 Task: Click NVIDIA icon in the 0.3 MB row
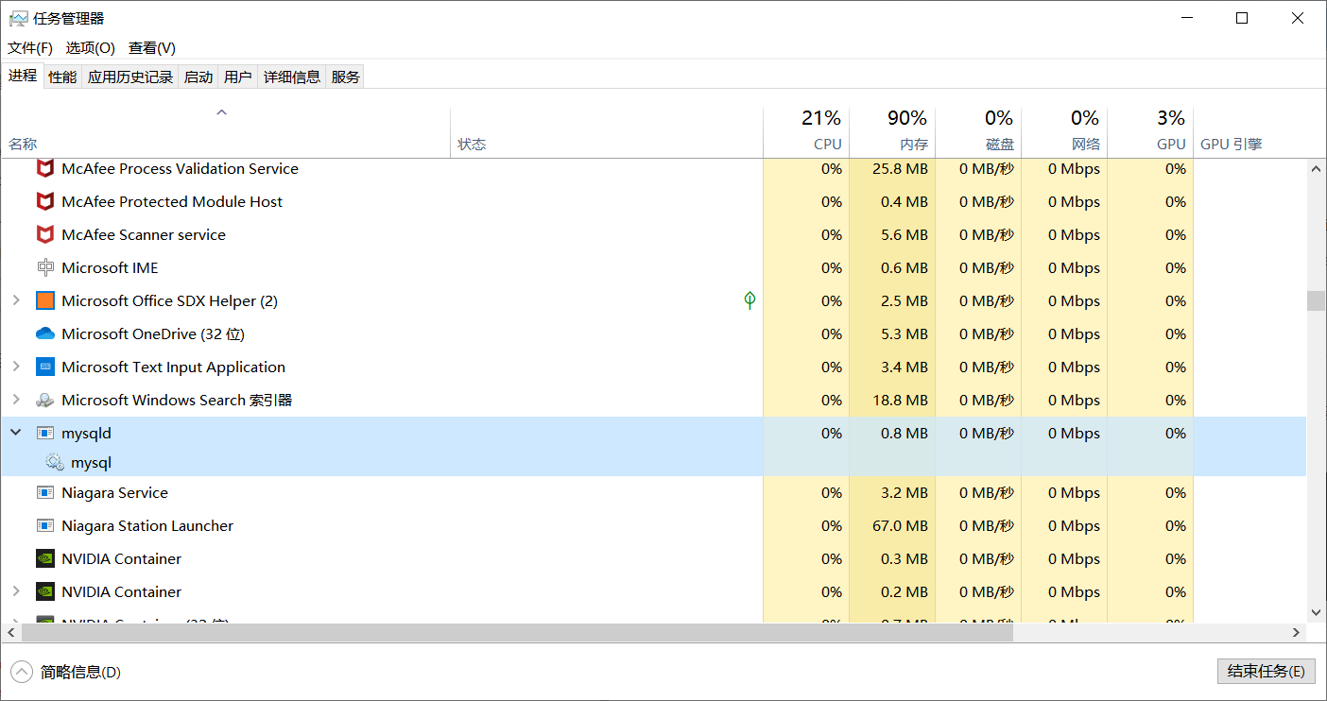45,559
